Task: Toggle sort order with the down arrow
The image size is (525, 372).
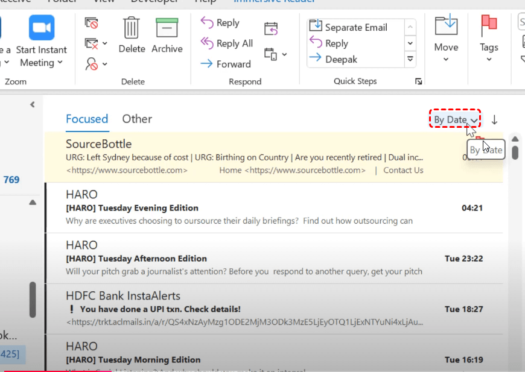Action: click(494, 119)
